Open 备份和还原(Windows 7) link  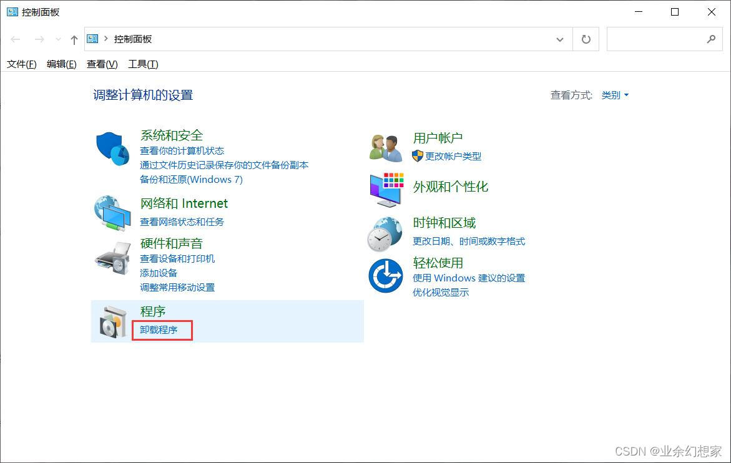coord(191,180)
